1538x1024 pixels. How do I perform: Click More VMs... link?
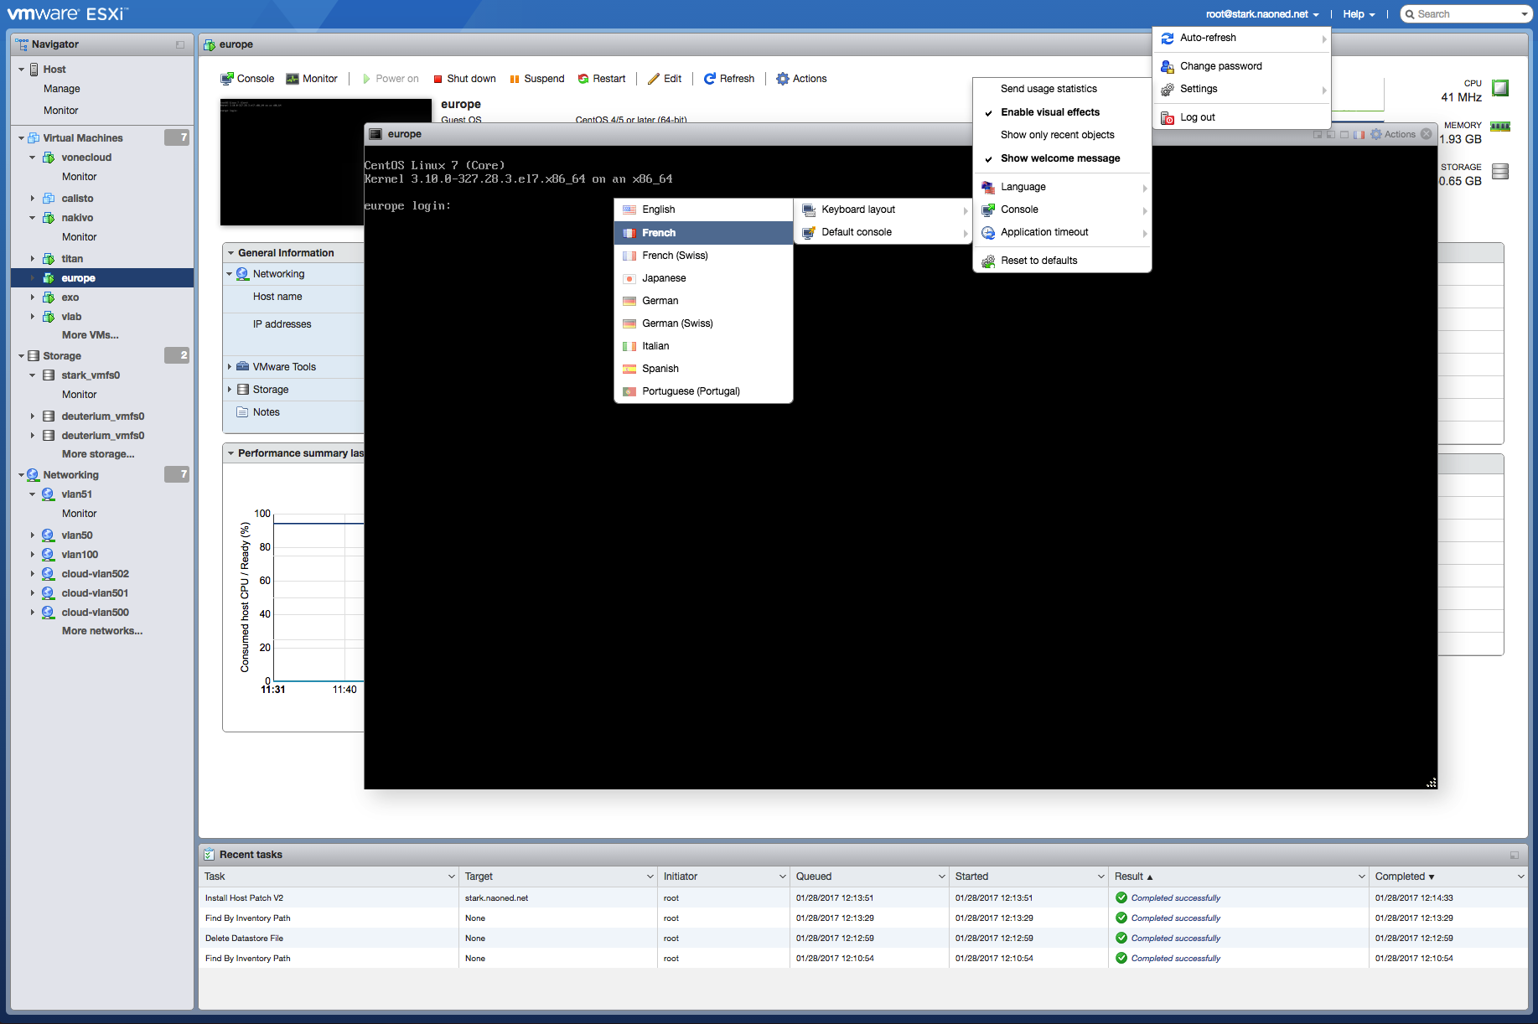pos(91,335)
